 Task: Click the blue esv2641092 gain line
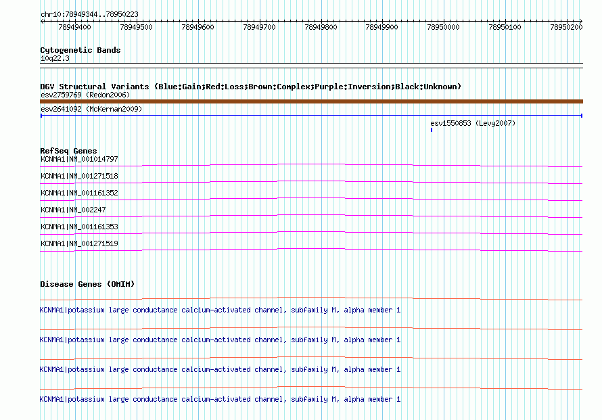click(x=311, y=115)
